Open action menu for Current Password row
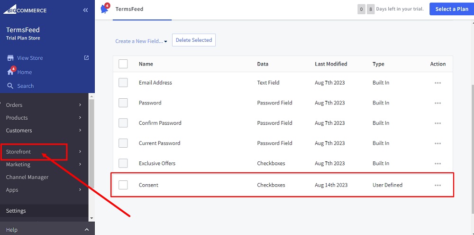474x235 pixels. coord(438,143)
